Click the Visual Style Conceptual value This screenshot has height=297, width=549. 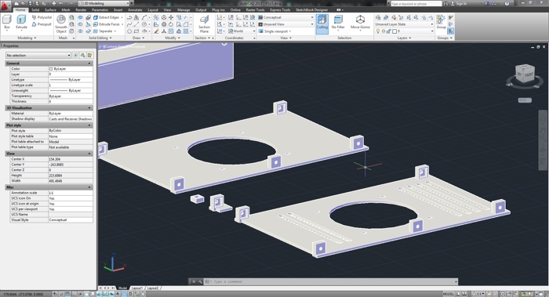tap(71, 219)
